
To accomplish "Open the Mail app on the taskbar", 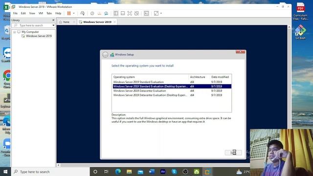I will (140, 172).
